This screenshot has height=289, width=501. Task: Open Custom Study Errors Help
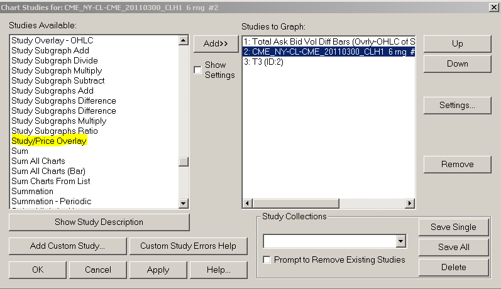[188, 246]
